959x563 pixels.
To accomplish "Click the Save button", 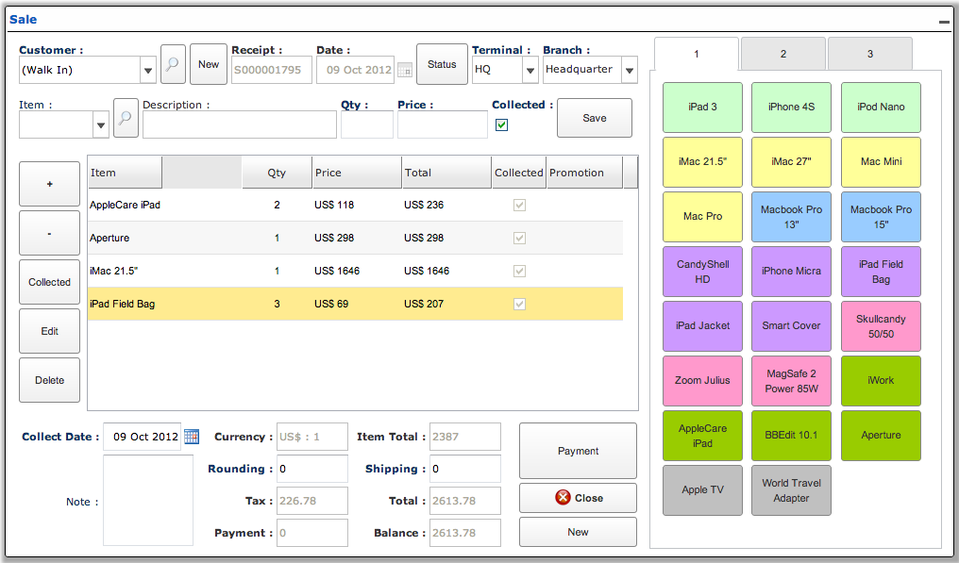I will click(595, 118).
